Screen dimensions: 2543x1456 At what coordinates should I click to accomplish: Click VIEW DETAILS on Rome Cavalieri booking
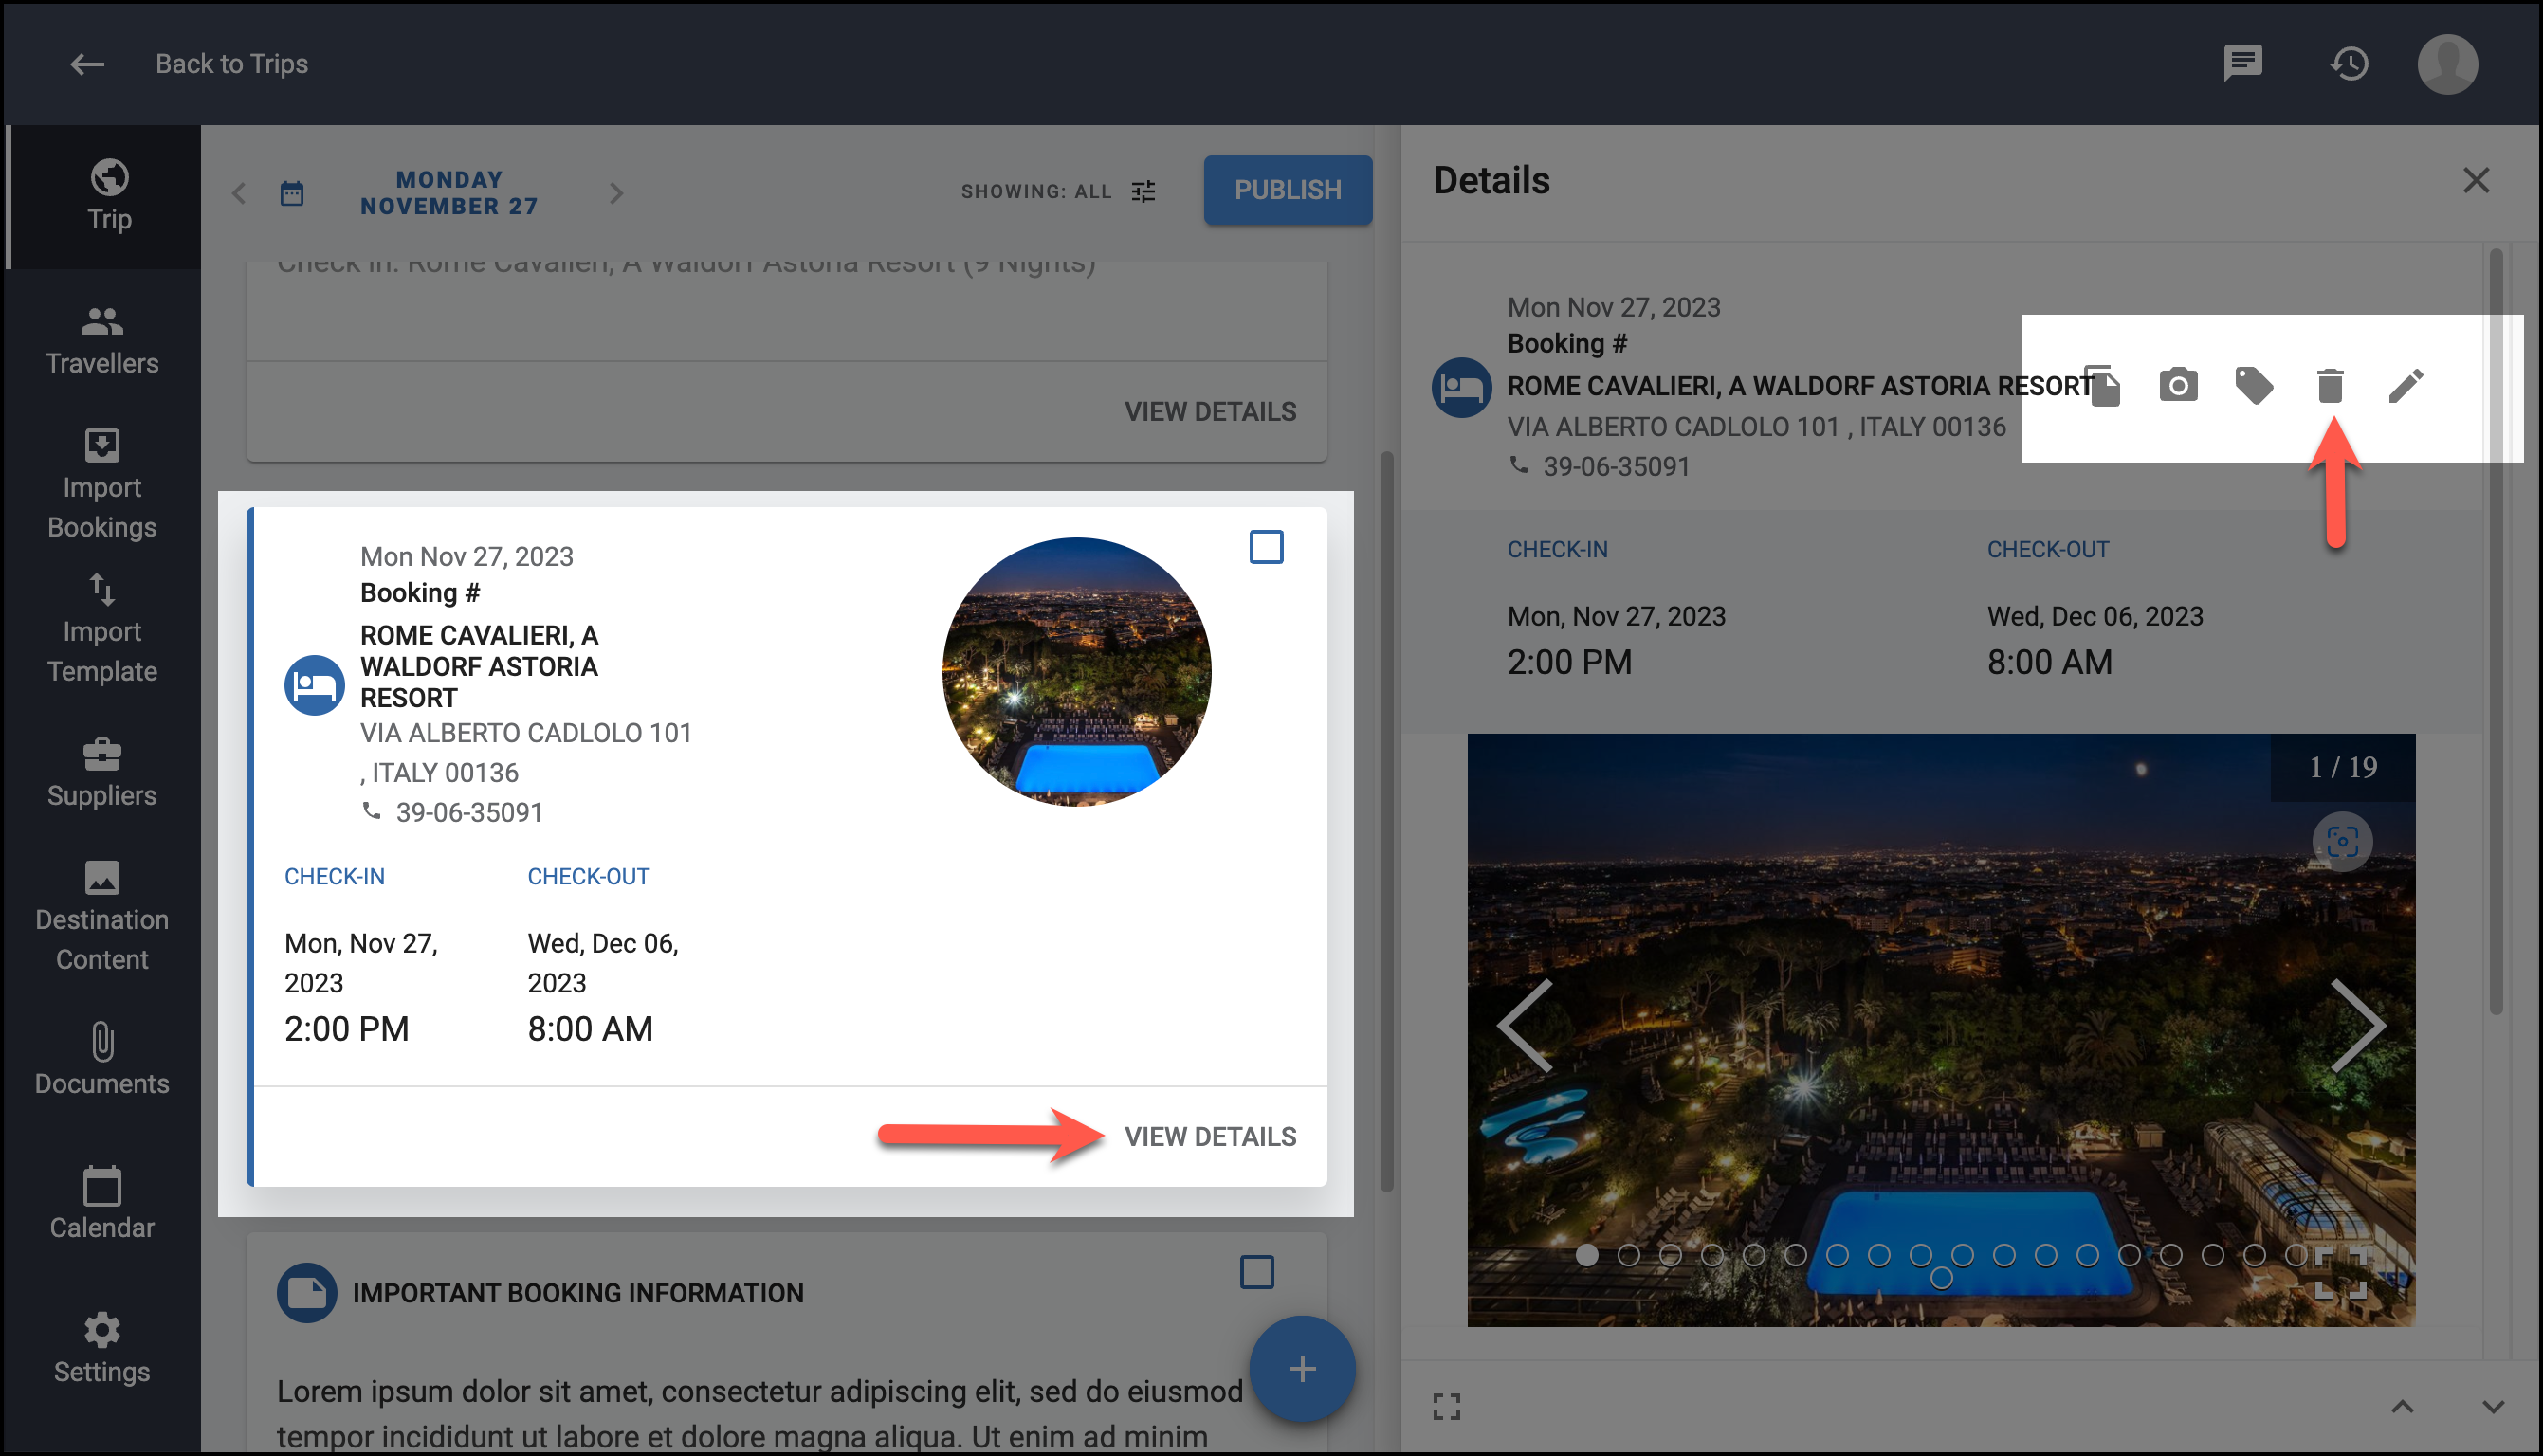(x=1209, y=1136)
